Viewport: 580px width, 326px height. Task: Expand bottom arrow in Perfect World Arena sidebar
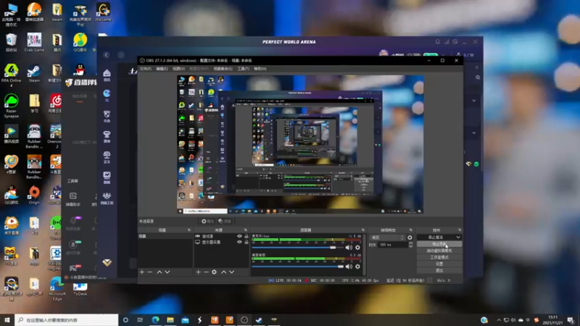[x=107, y=263]
